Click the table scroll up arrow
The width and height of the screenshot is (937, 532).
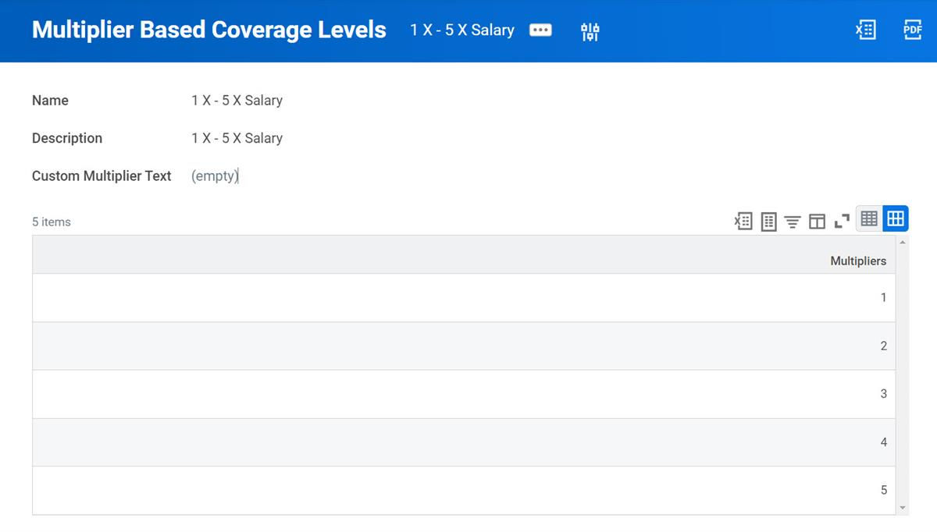(903, 243)
